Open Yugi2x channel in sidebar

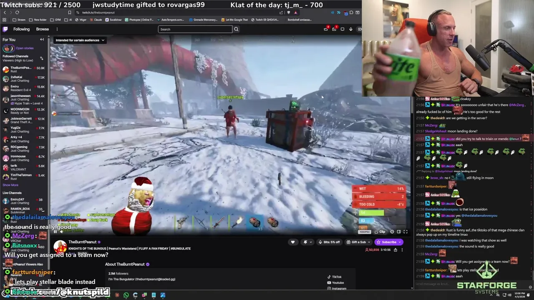24,130
